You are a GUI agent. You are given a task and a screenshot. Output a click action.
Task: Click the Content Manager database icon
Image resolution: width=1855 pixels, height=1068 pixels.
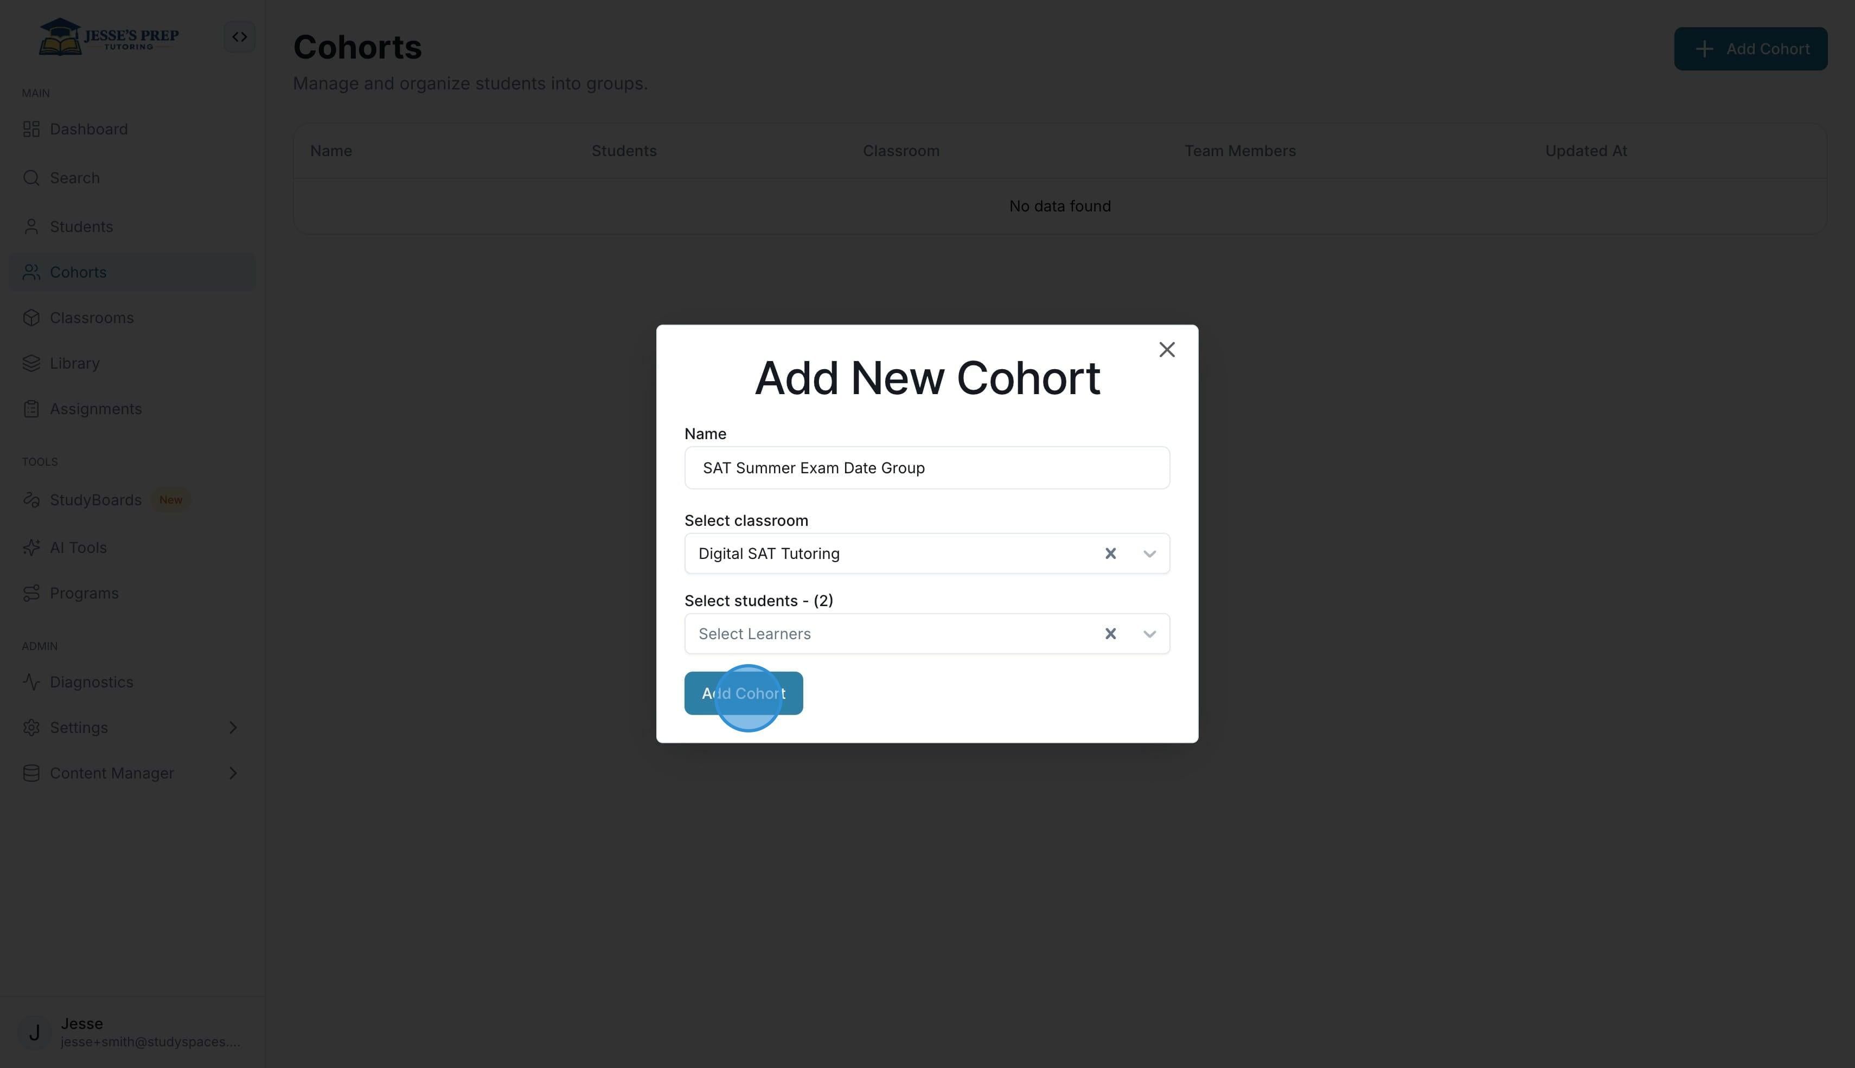tap(31, 773)
